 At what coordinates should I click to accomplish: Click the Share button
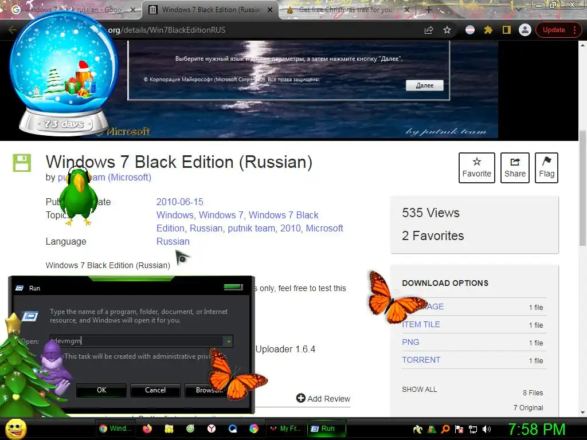point(515,168)
